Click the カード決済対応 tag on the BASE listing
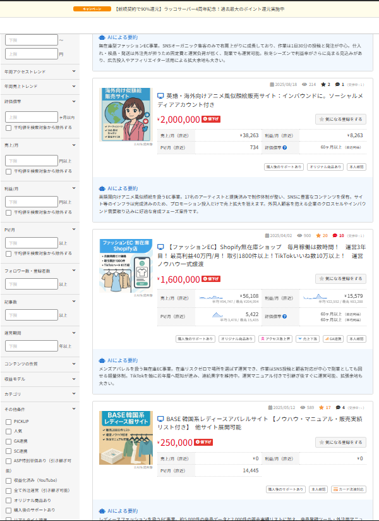Viewport: 379px width, 521px height. click(x=348, y=489)
